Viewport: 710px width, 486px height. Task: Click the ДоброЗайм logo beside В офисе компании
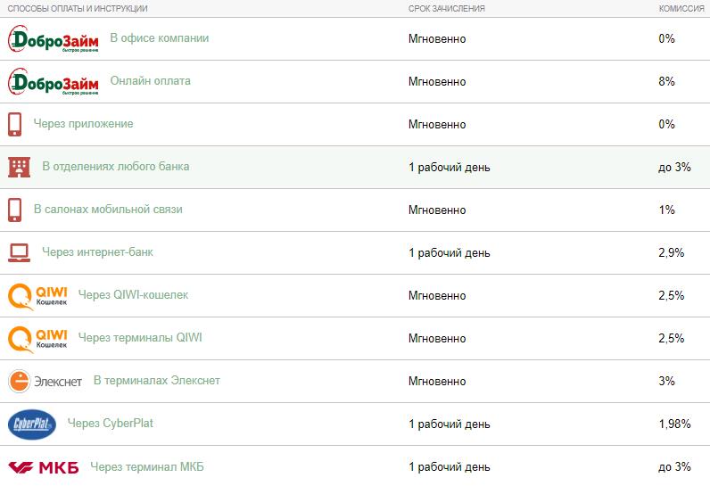point(53,39)
